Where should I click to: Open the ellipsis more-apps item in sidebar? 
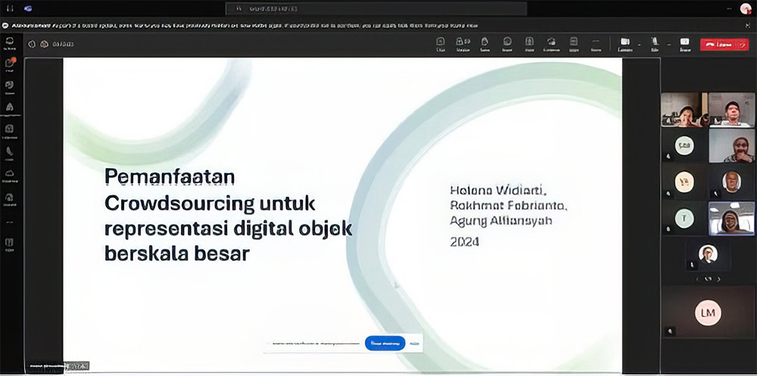click(11, 222)
